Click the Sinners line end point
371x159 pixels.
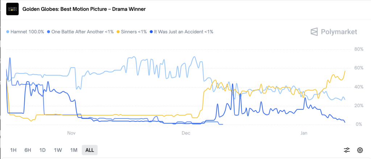click(345, 71)
